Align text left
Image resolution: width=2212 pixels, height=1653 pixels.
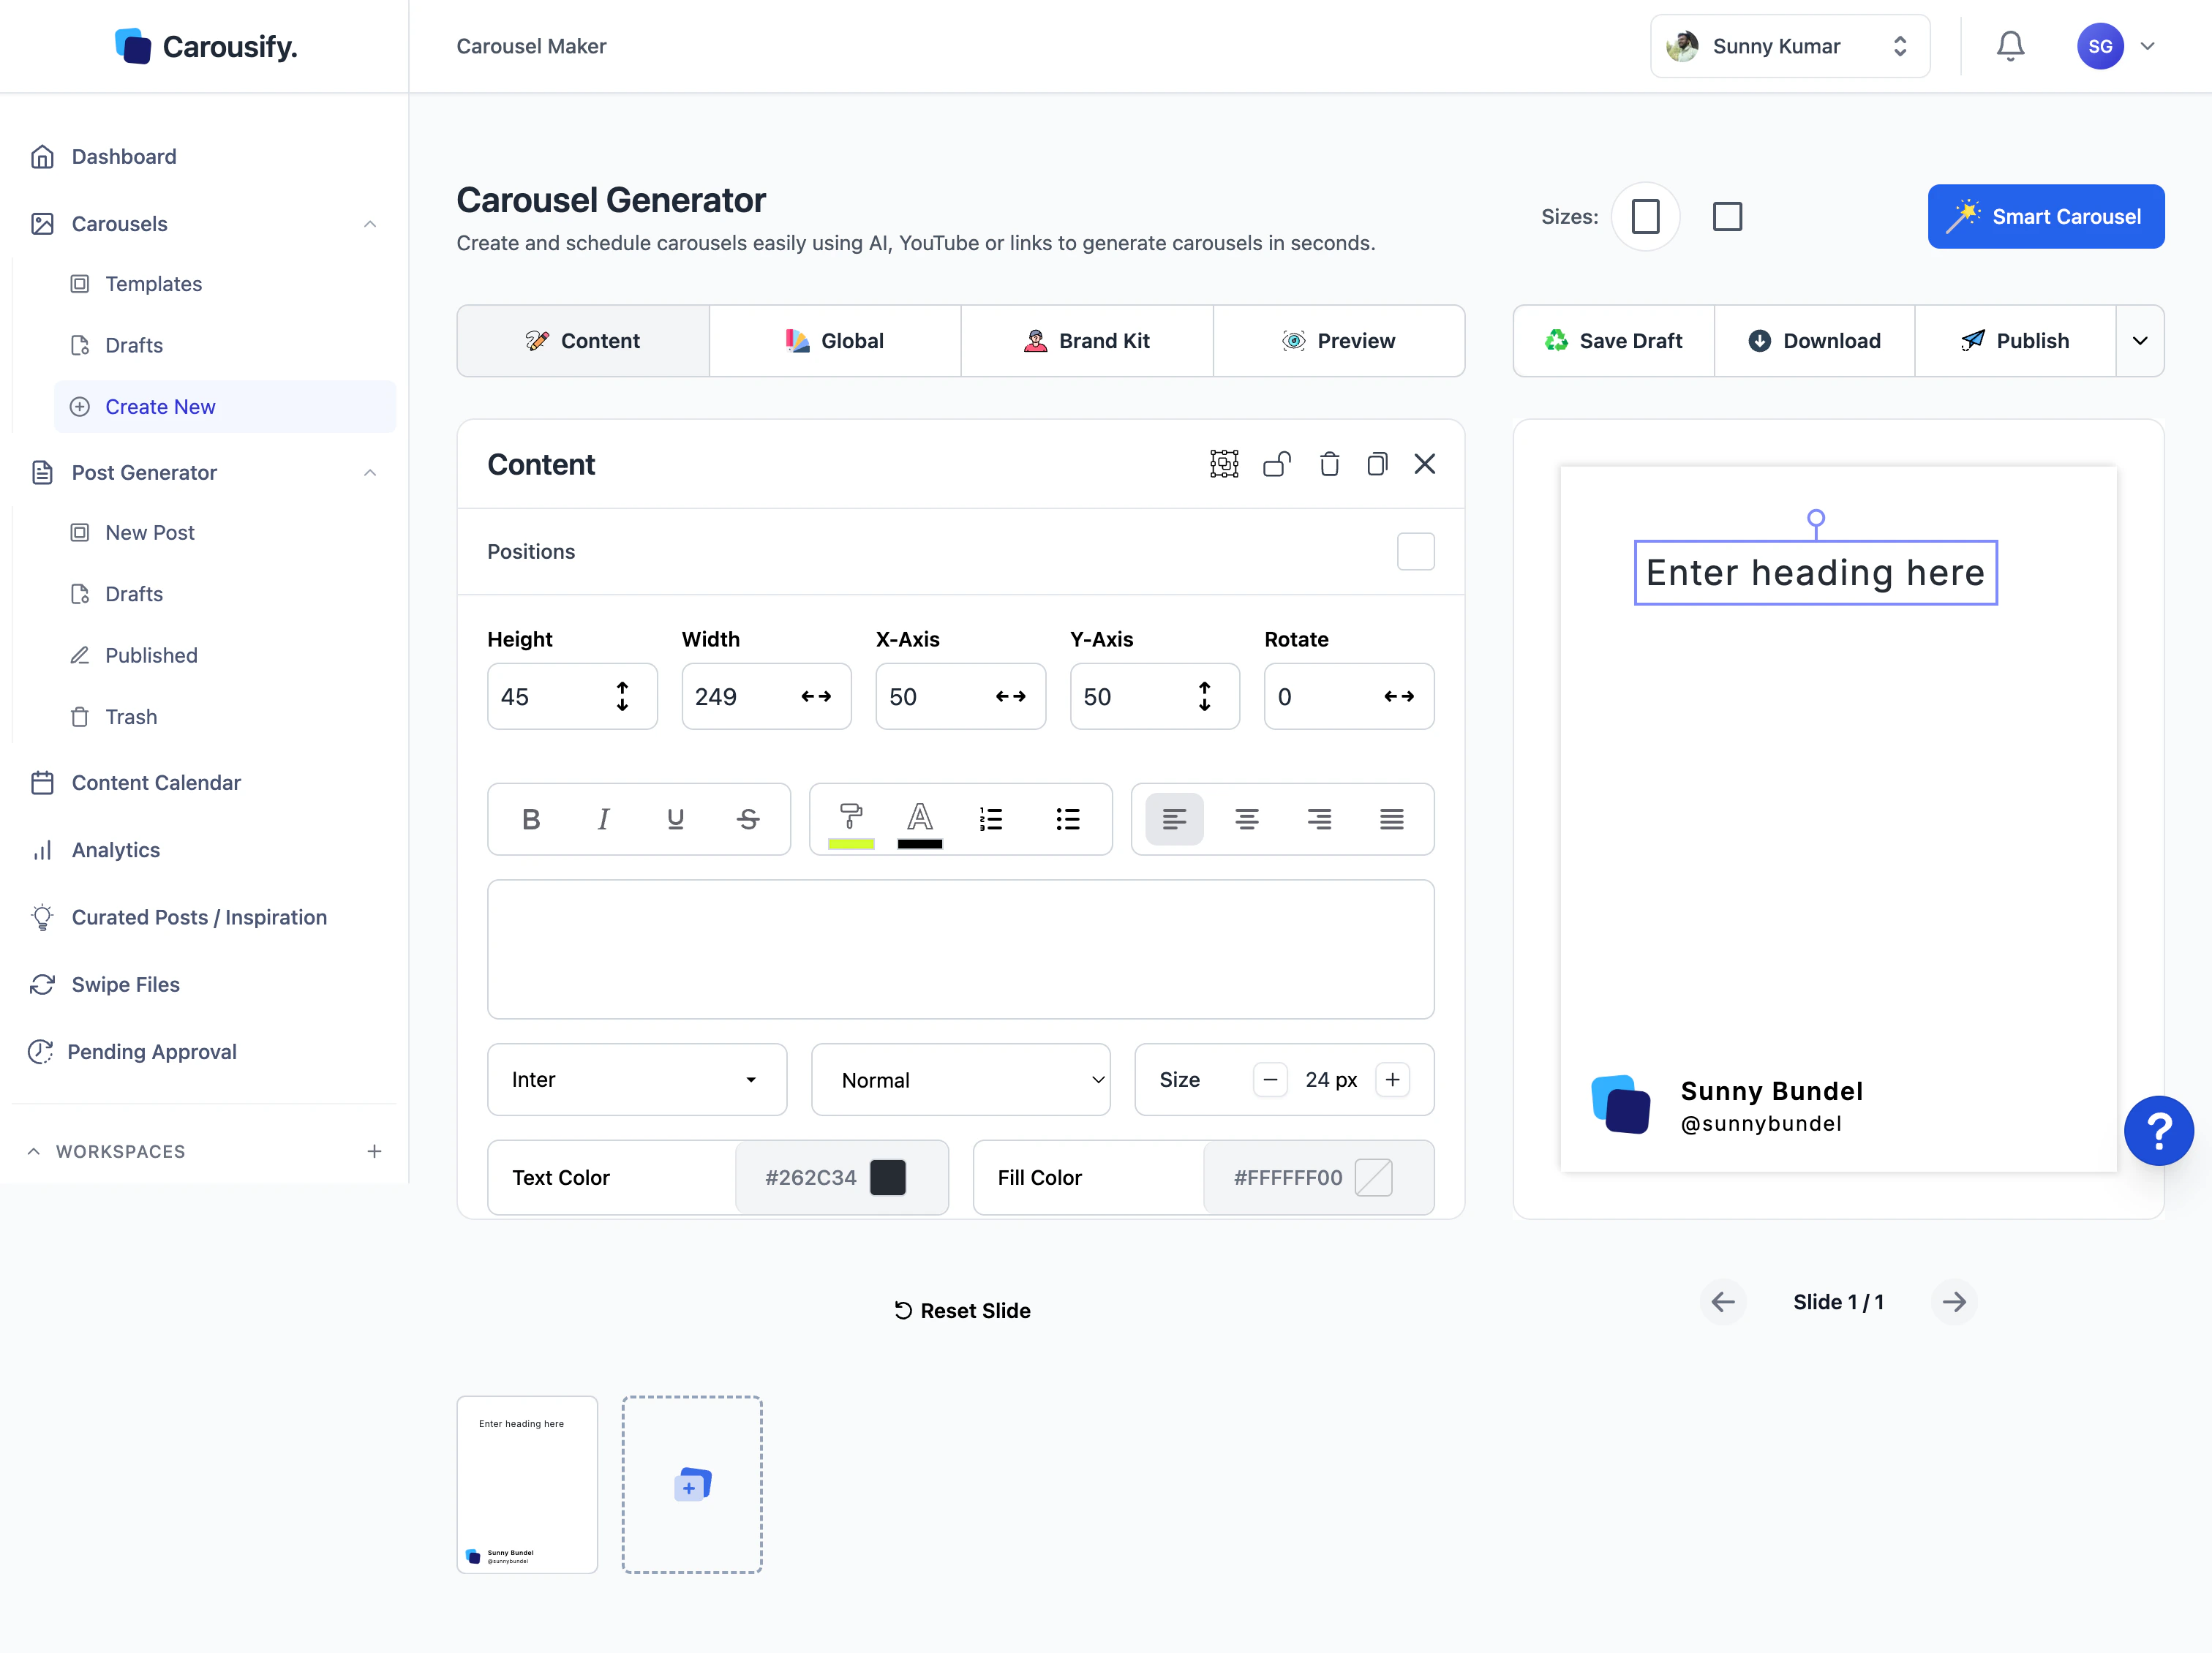tap(1174, 819)
